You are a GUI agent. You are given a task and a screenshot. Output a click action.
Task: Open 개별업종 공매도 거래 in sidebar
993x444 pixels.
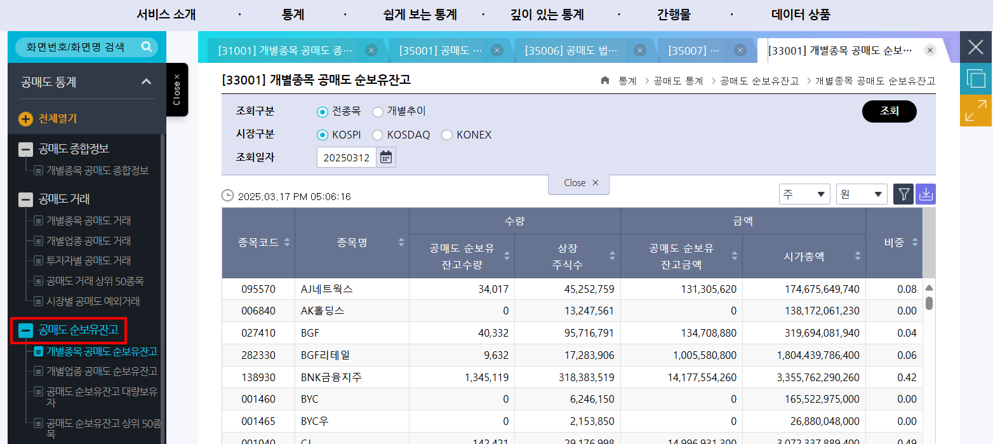pyautogui.click(x=88, y=241)
